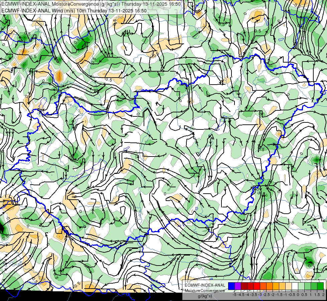This screenshot has width=327, height=301.
Task: Click the maroon swatch between -4.5 and -4
Action: [x=244, y=286]
